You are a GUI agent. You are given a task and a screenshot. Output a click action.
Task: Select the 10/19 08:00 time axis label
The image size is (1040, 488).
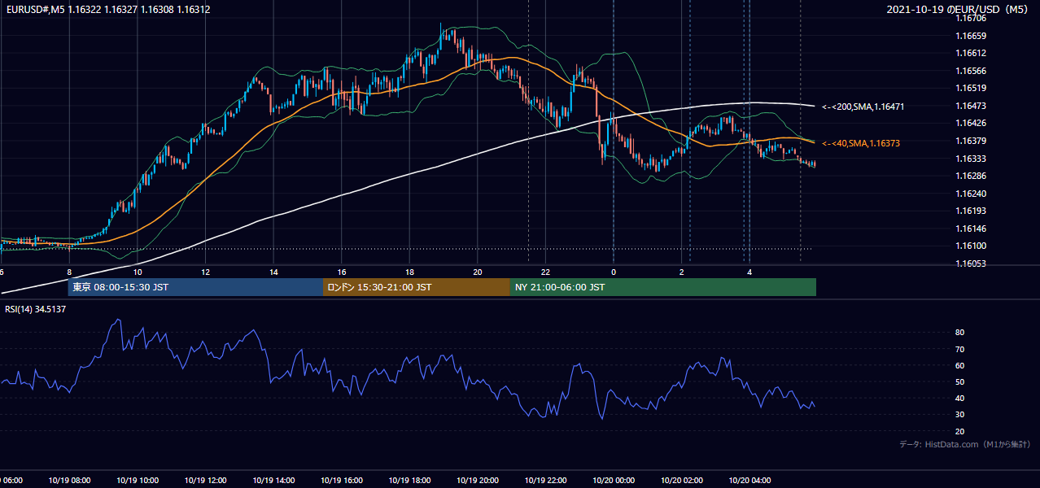[x=69, y=481]
